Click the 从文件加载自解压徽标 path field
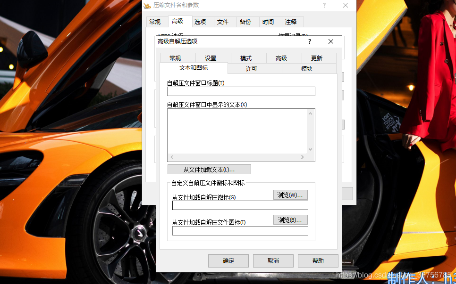The image size is (456, 284). pos(240,205)
